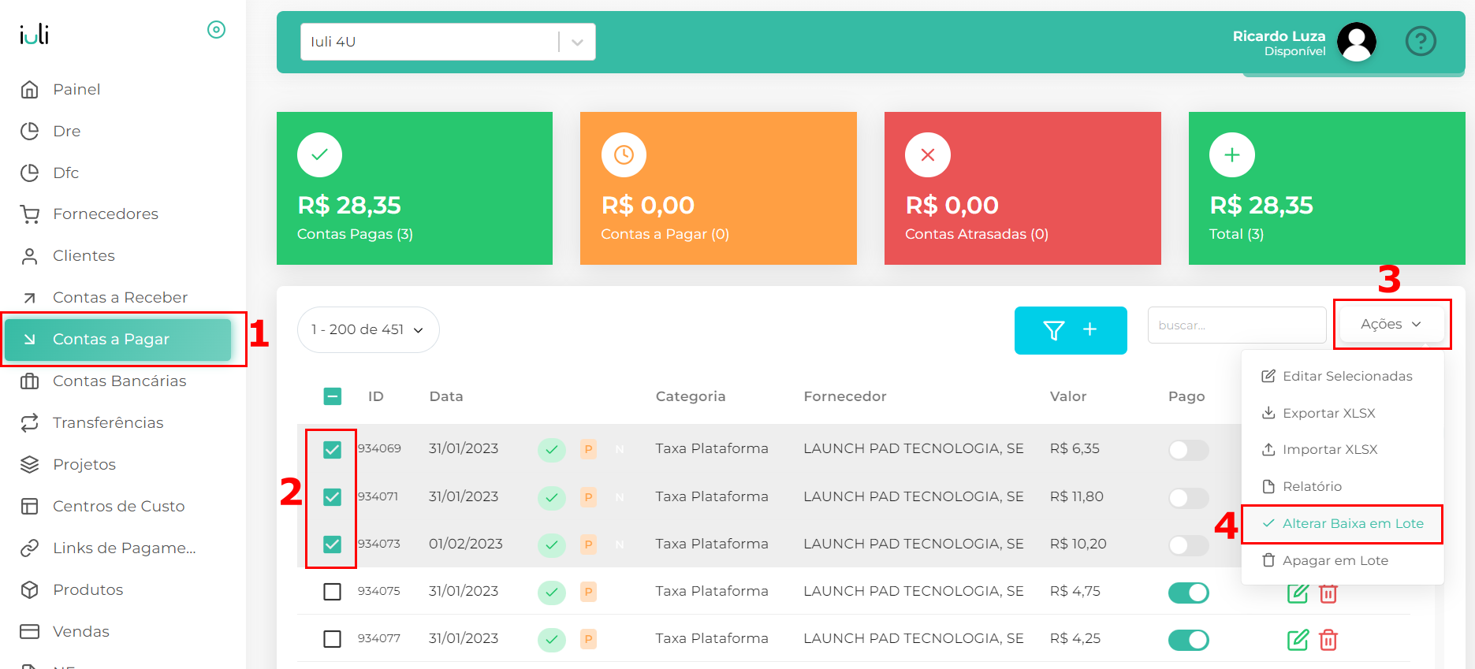Screen dimensions: 1475x669
Task: Check the checkbox for row 934075
Action: (332, 592)
